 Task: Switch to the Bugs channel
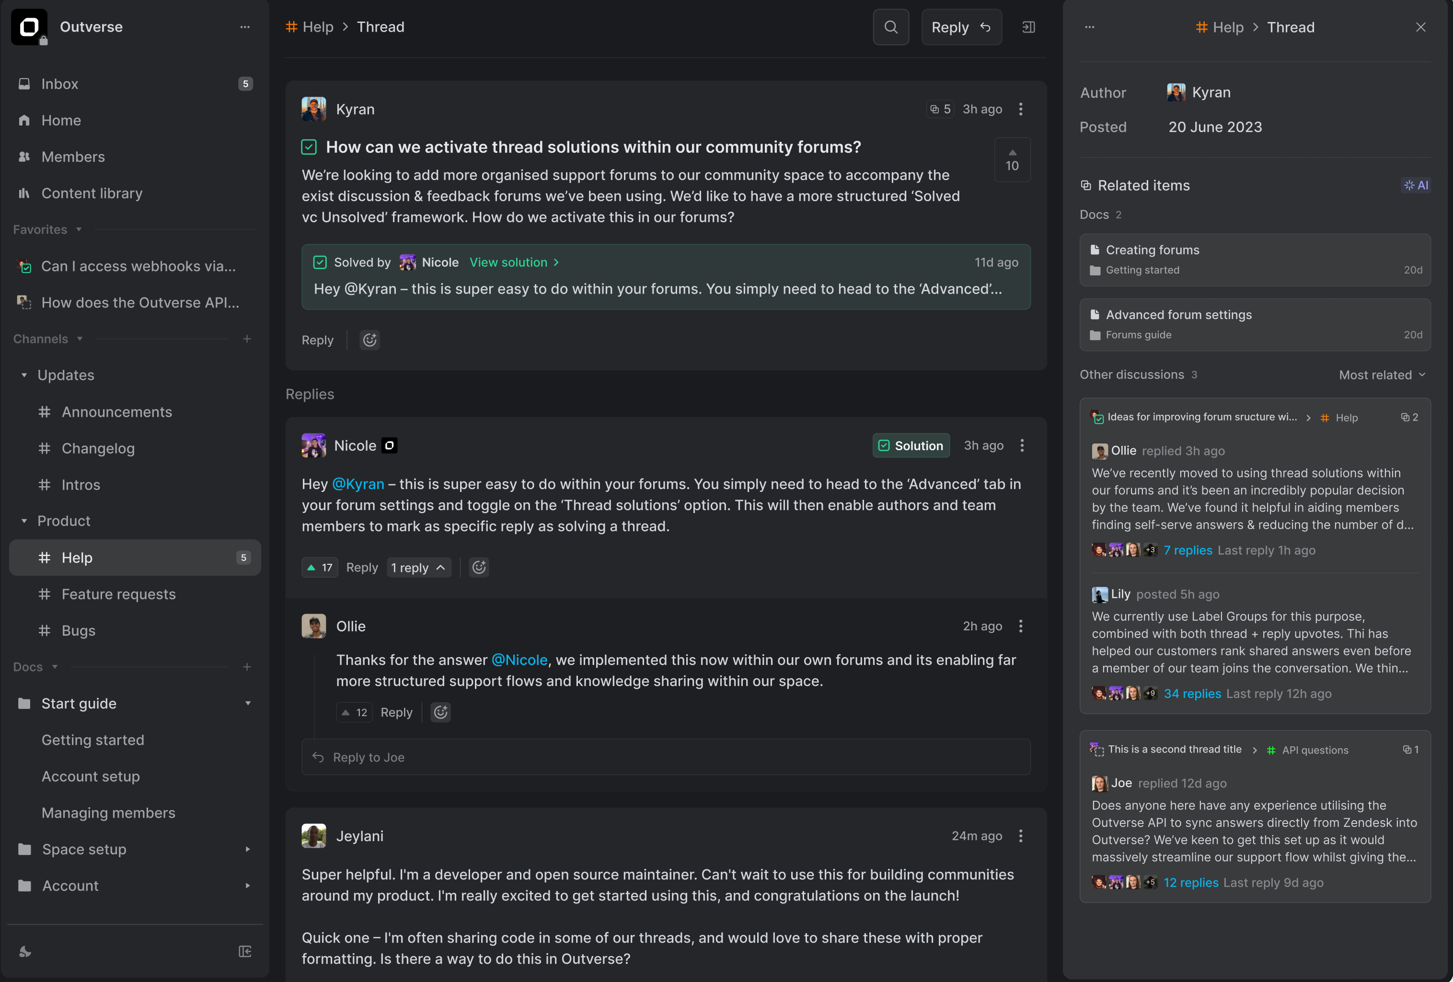point(78,630)
